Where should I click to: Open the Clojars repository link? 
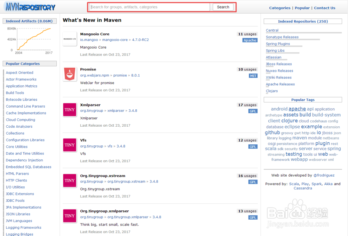pos(272,91)
